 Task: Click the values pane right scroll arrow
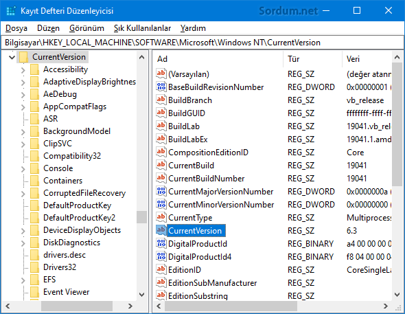385,306
